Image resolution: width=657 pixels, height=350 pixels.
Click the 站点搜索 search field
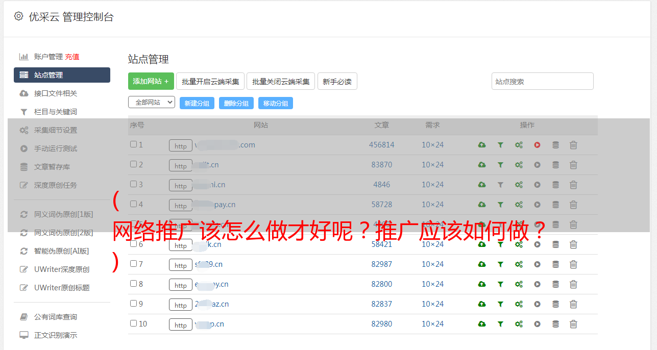(x=542, y=81)
